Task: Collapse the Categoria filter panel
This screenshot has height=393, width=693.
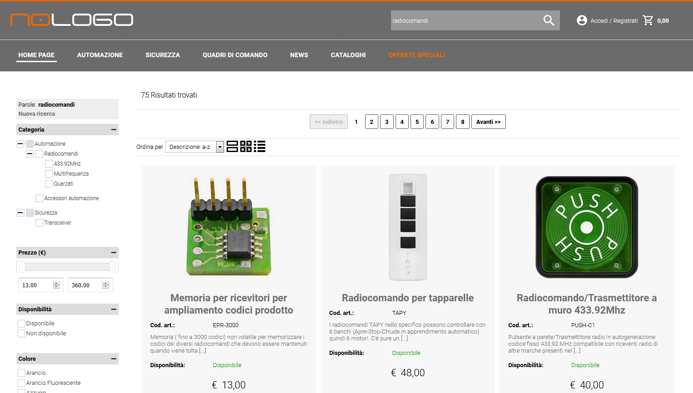Action: tap(114, 130)
